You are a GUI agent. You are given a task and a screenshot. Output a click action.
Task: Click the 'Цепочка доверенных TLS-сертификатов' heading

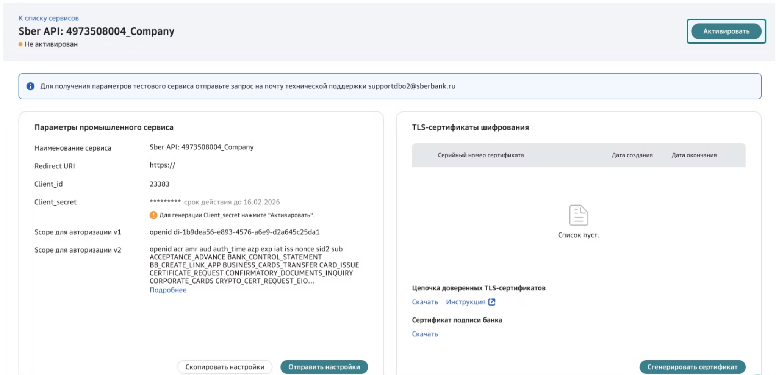479,288
